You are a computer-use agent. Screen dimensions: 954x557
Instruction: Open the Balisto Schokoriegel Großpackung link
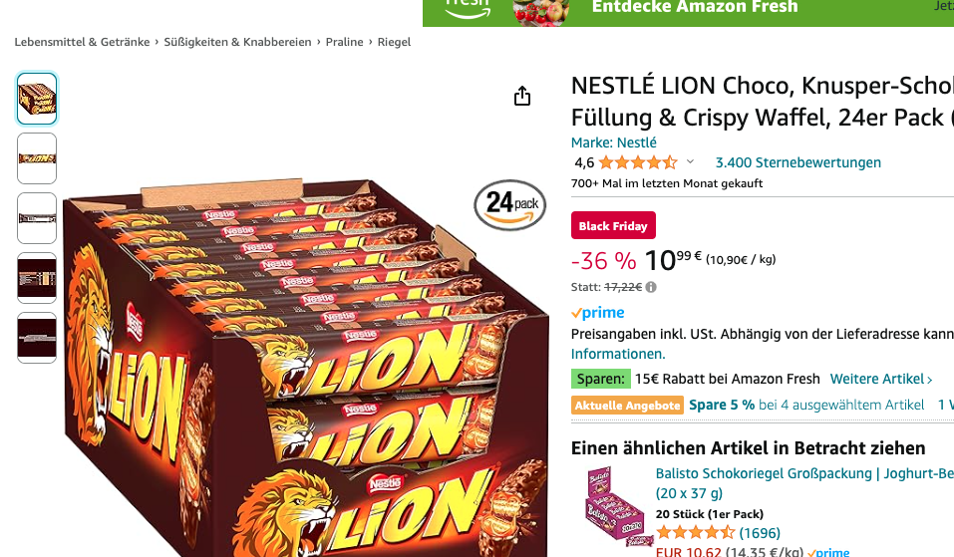pos(803,473)
